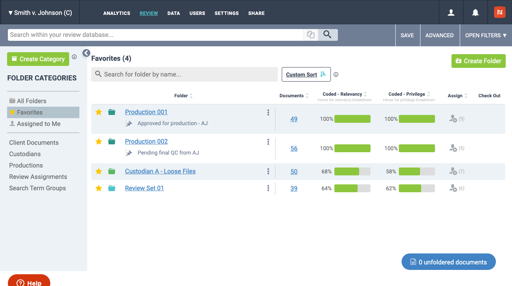The width and height of the screenshot is (512, 286).
Task: Click Custodian A - Loose Files folder icon
Action: coord(112,171)
